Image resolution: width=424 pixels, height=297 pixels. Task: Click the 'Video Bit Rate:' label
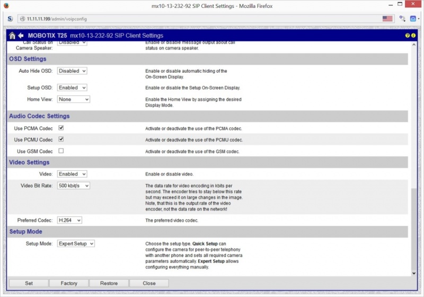click(37, 186)
